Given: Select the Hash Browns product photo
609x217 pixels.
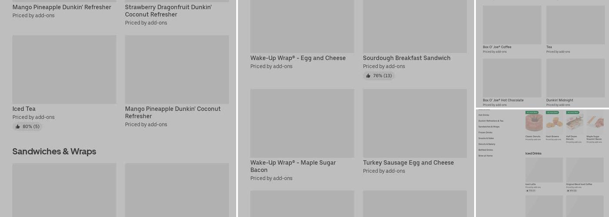Looking at the screenshot, I should 554,122.
